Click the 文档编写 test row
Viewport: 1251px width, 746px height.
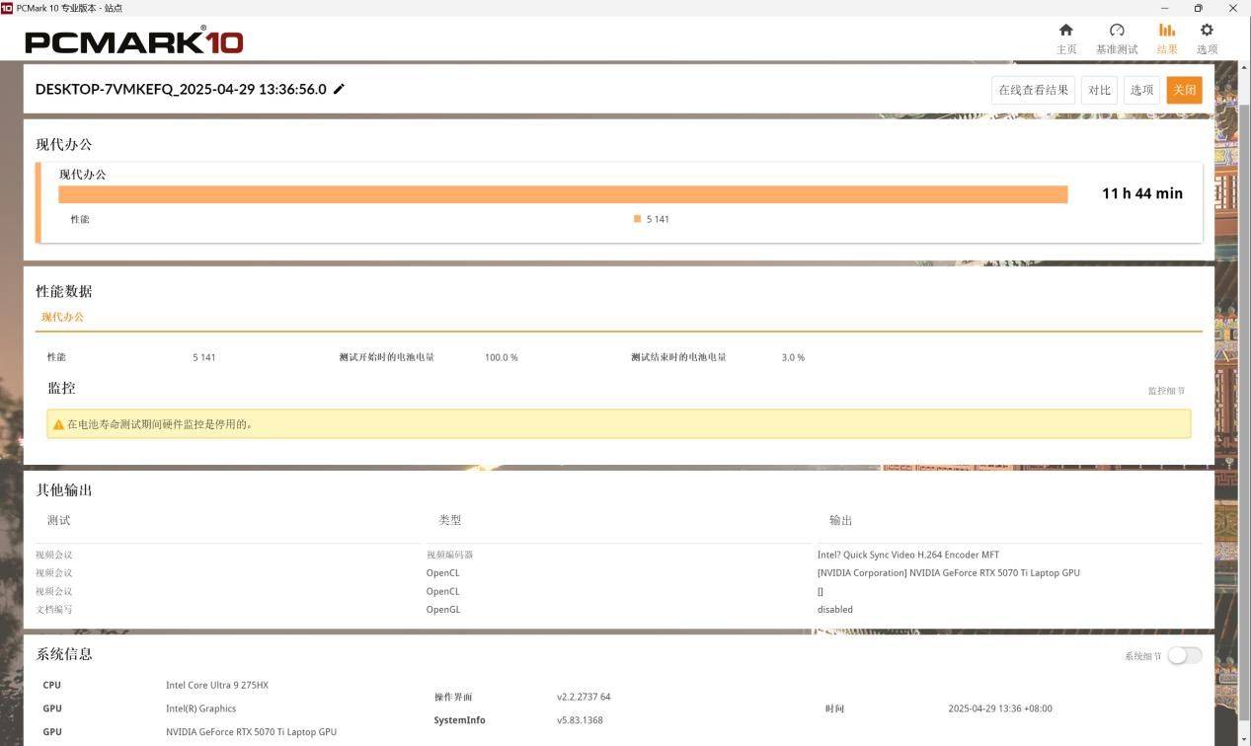tap(54, 609)
